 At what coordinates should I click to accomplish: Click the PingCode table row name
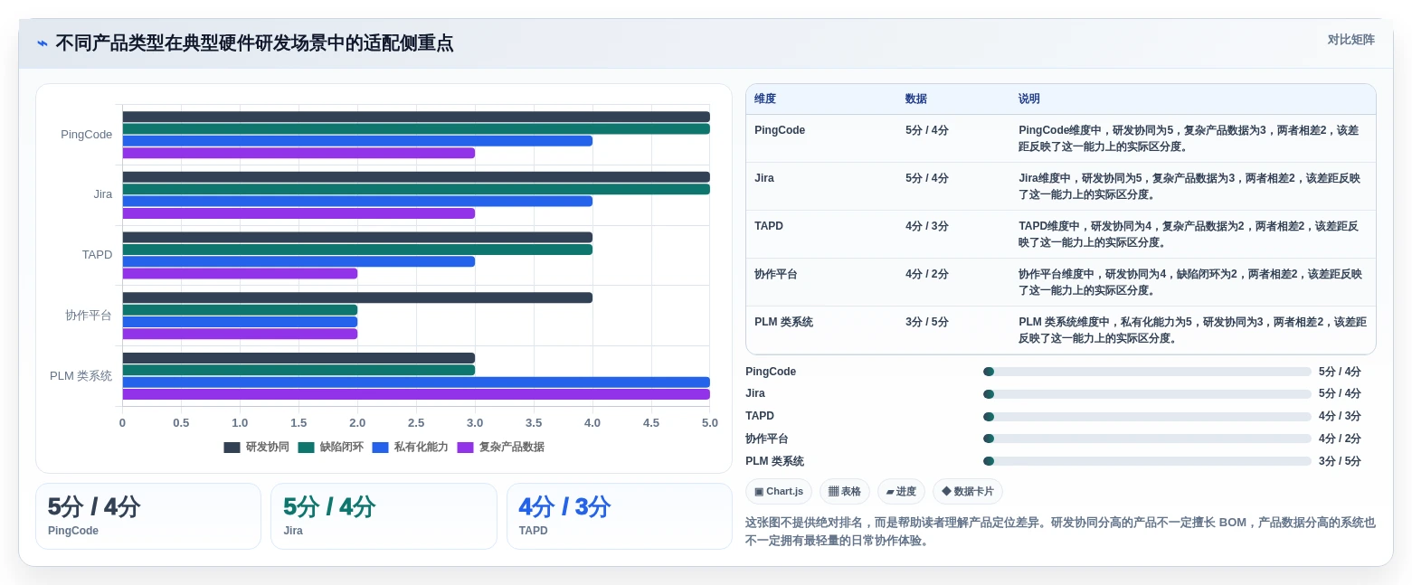pyautogui.click(x=780, y=130)
